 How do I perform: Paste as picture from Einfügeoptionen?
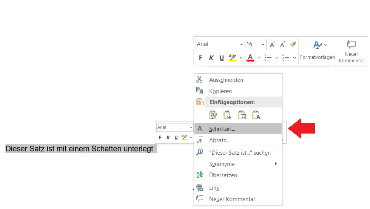tap(242, 115)
